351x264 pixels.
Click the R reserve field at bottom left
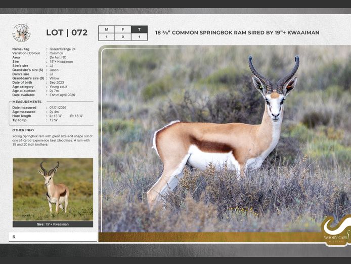(x=53, y=237)
